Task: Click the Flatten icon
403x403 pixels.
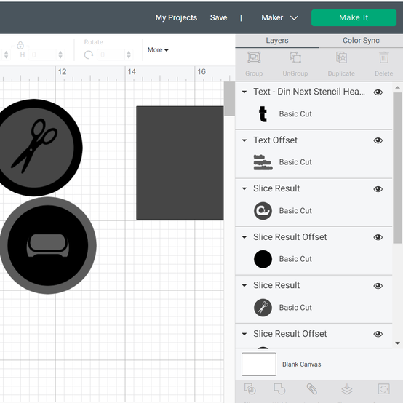Action: tap(347, 388)
